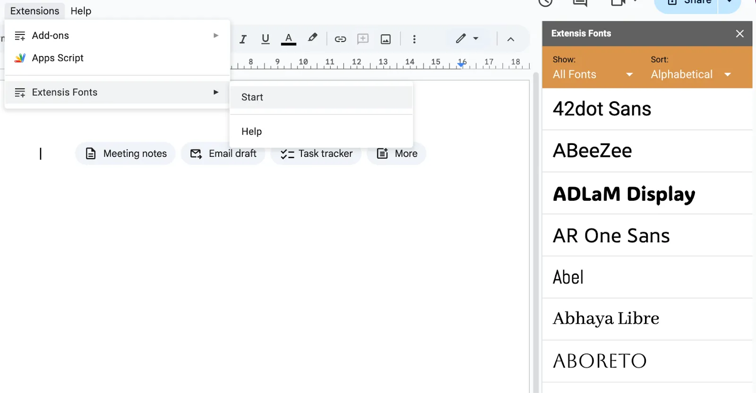Open the editing mode pencil dropdown

click(x=467, y=39)
